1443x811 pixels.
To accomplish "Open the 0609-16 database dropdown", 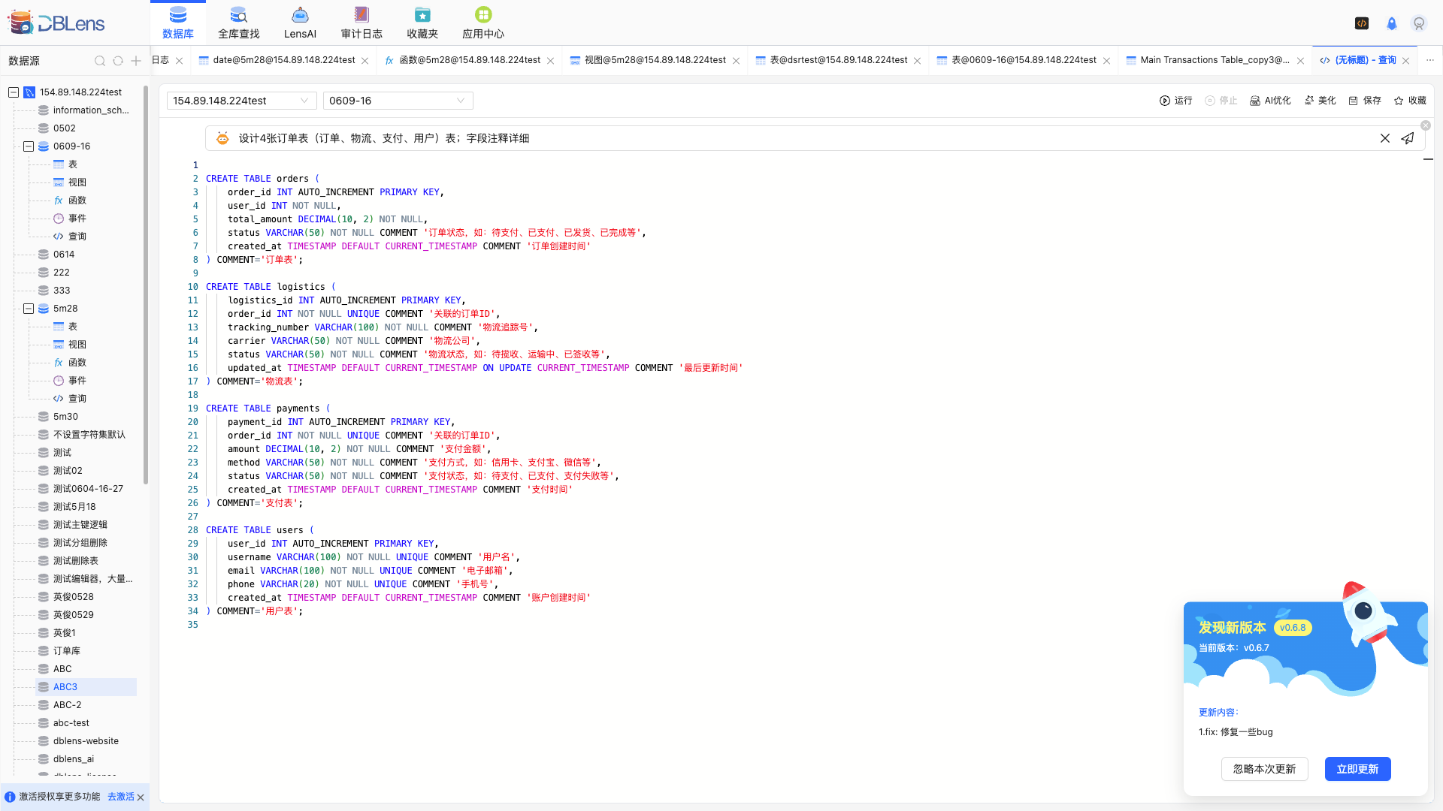I will (397, 101).
